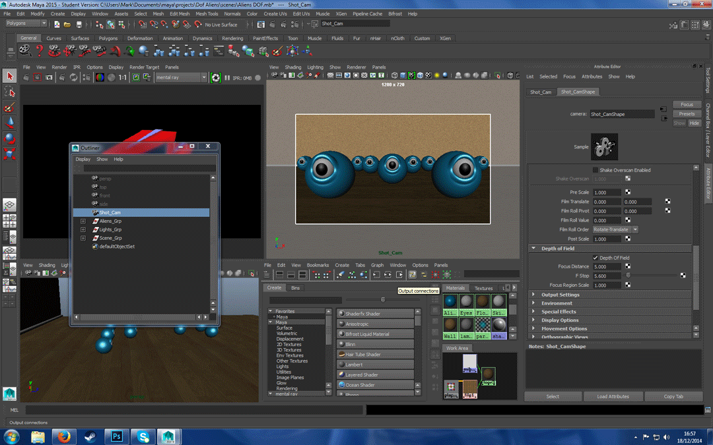Click the Copy Tab button
Viewport: 713px width, 445px height.
coord(673,396)
